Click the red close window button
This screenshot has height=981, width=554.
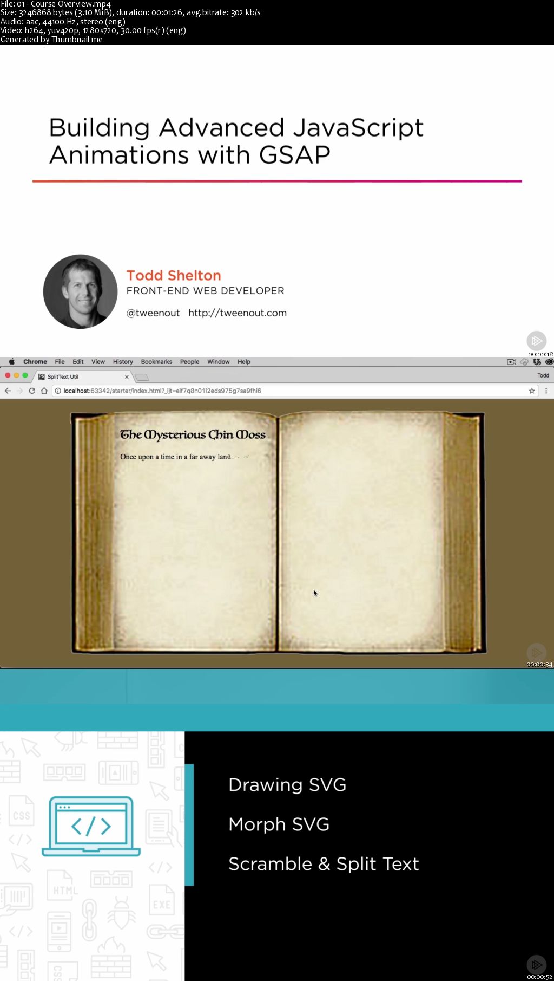click(8, 375)
